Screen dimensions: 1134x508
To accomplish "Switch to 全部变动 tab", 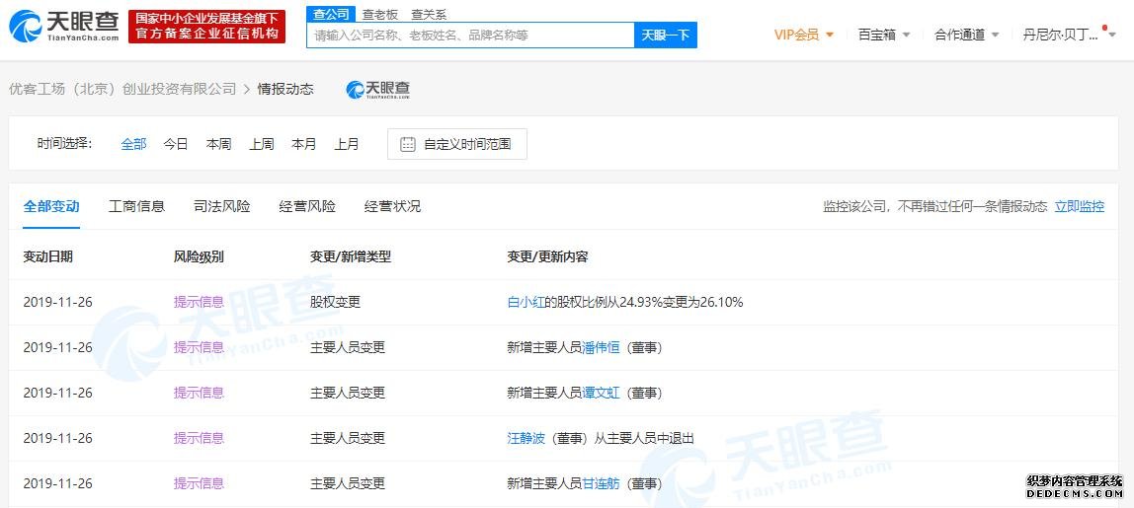I will click(51, 207).
